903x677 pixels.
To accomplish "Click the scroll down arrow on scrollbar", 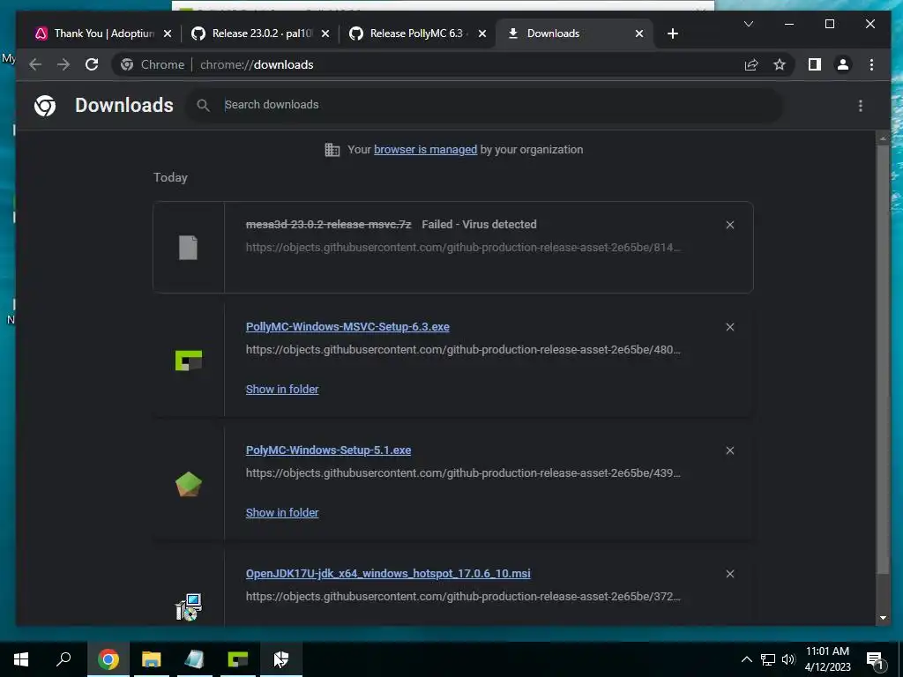I will [x=883, y=618].
